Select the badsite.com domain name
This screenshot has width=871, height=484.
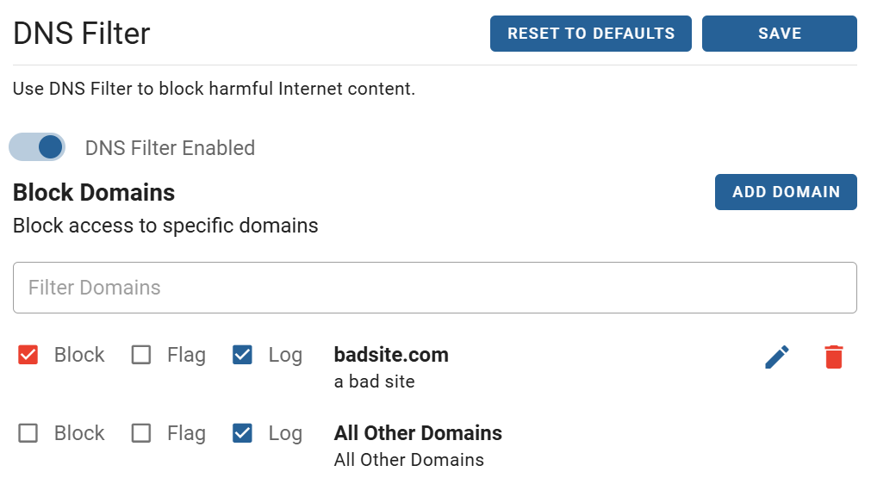(391, 355)
